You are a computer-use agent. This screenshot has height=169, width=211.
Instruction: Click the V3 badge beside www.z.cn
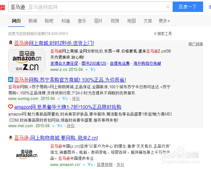(93, 70)
